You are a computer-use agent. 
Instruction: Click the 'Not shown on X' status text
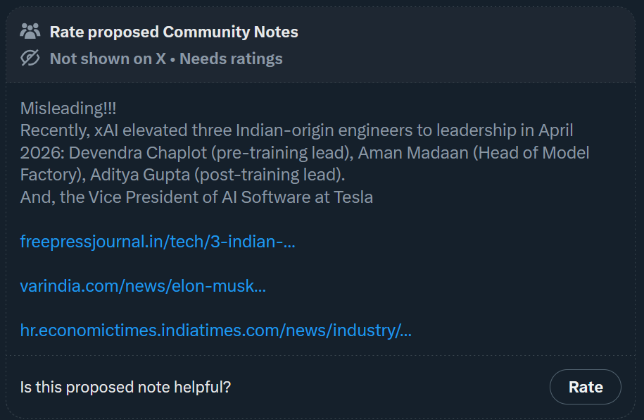point(108,58)
